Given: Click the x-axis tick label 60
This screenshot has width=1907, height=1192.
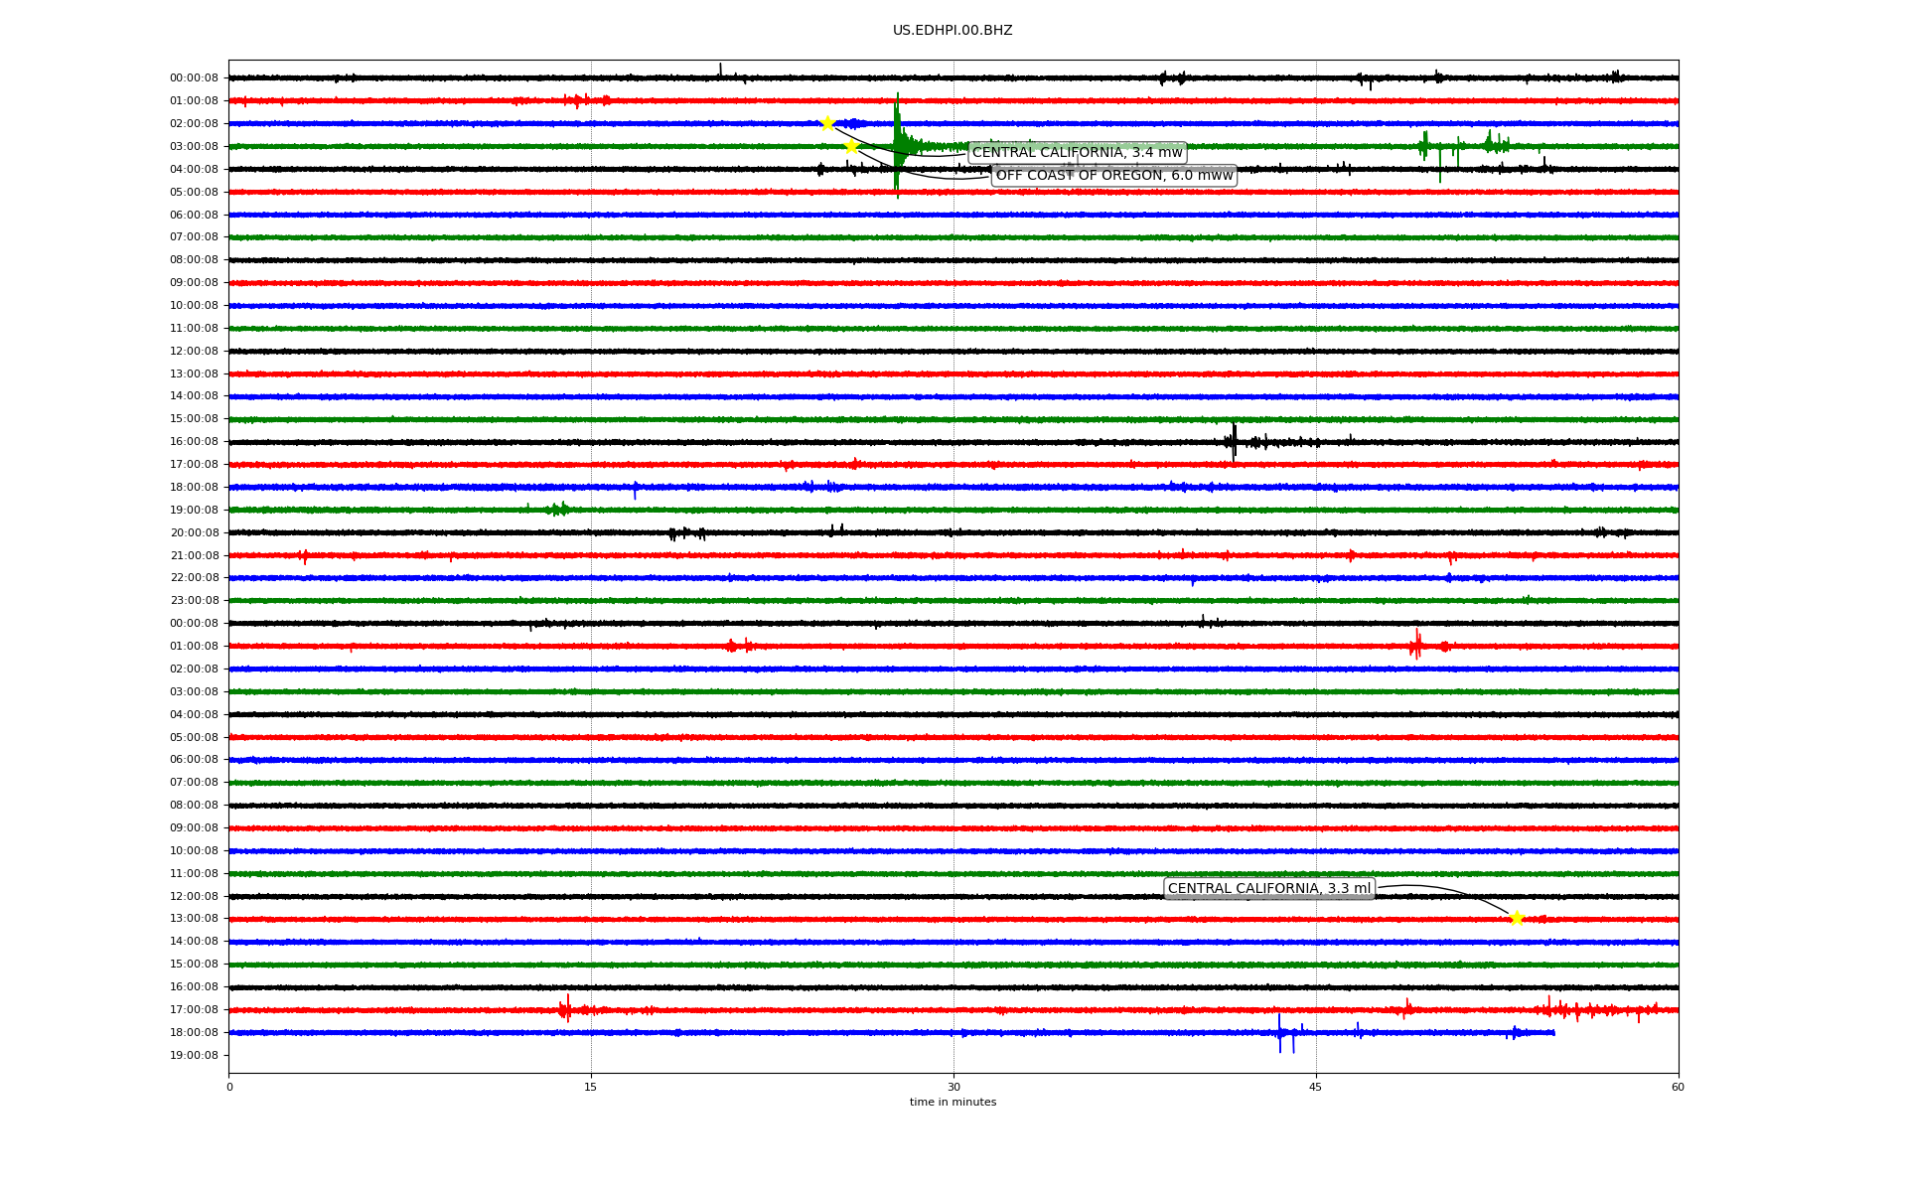Looking at the screenshot, I should pyautogui.click(x=1678, y=1087).
